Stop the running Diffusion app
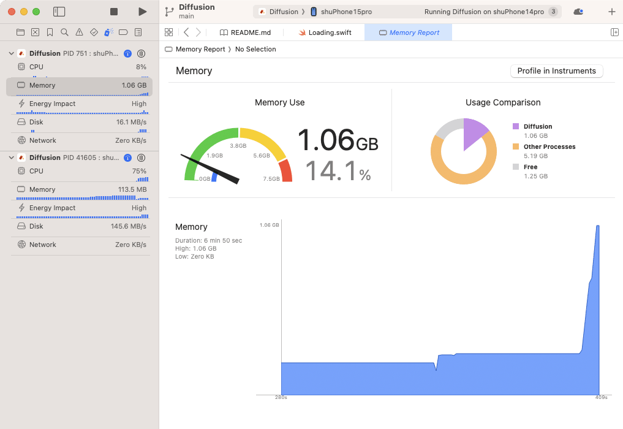The image size is (623, 429). 113,12
